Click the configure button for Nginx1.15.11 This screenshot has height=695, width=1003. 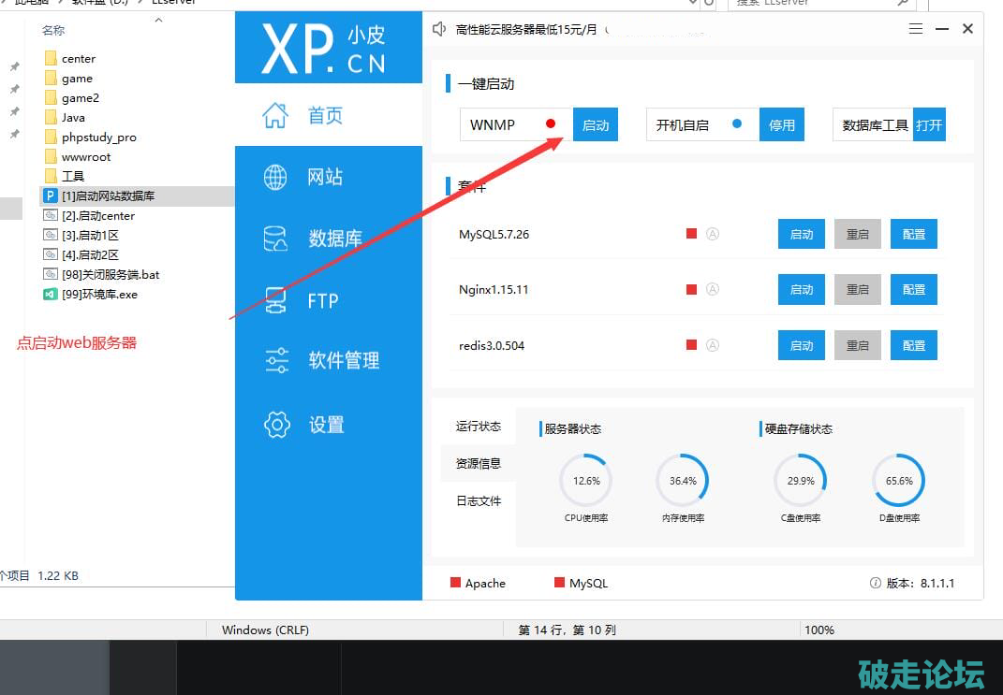[x=913, y=290]
